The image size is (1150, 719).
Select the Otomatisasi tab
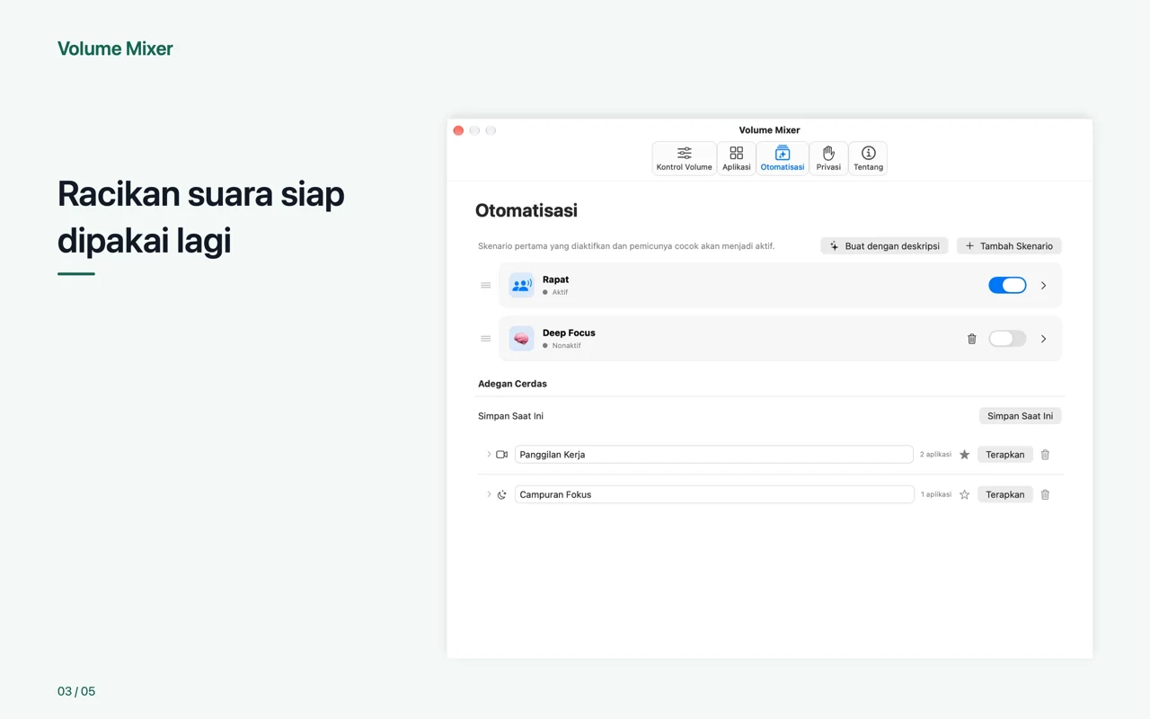coord(782,158)
